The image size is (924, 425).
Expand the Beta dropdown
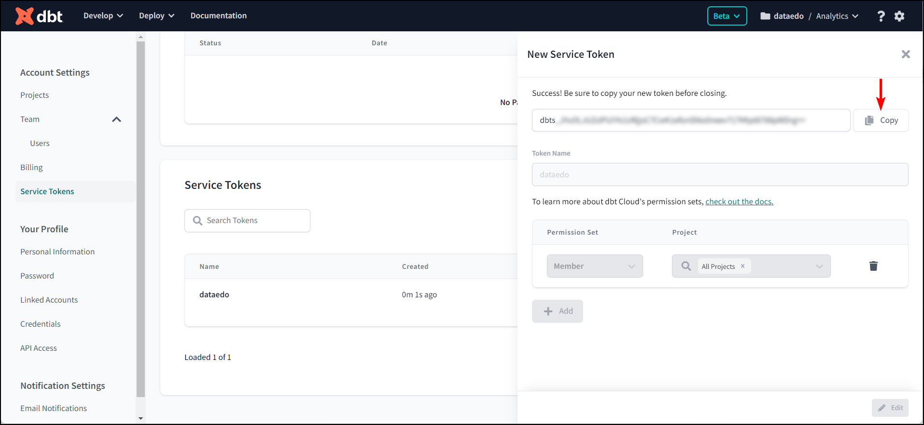pyautogui.click(x=727, y=16)
